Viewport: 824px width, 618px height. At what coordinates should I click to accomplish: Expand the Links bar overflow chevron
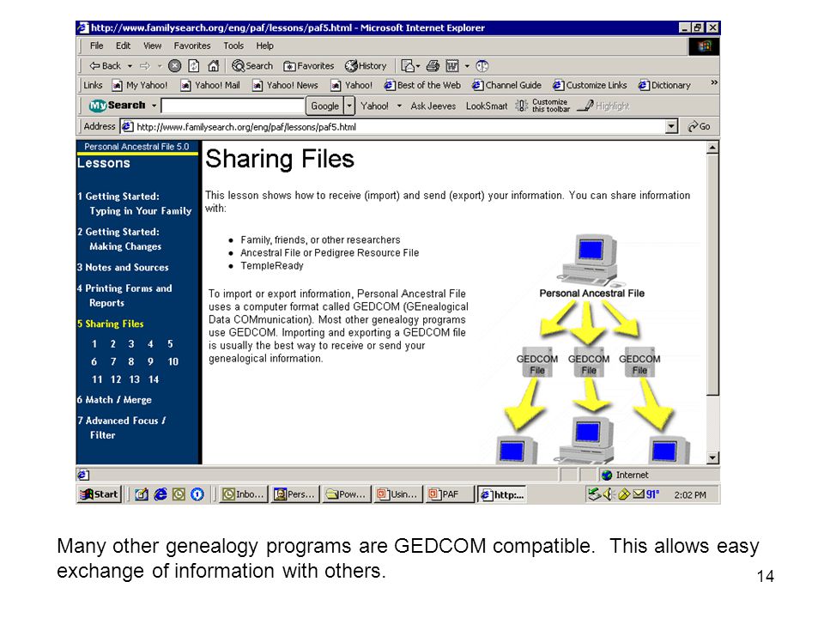coord(713,82)
